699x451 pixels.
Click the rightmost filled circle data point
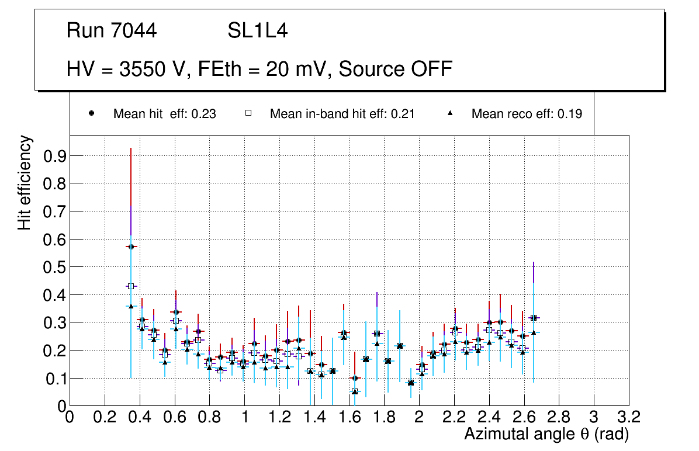click(x=533, y=318)
